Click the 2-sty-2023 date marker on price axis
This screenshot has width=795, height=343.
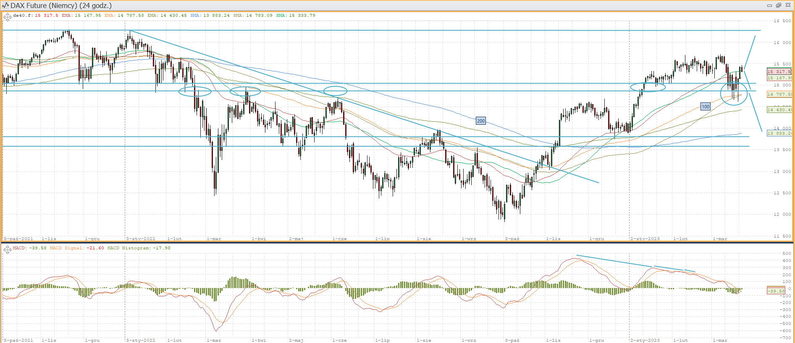(x=645, y=238)
